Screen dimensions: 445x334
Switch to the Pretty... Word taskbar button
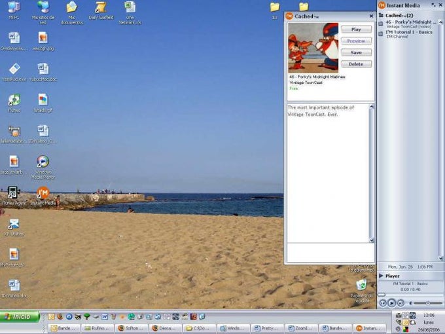pyautogui.click(x=268, y=328)
